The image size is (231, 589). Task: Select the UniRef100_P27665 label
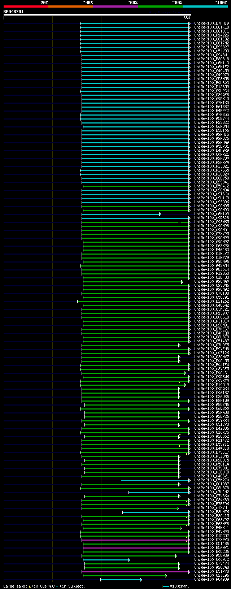(x=212, y=170)
